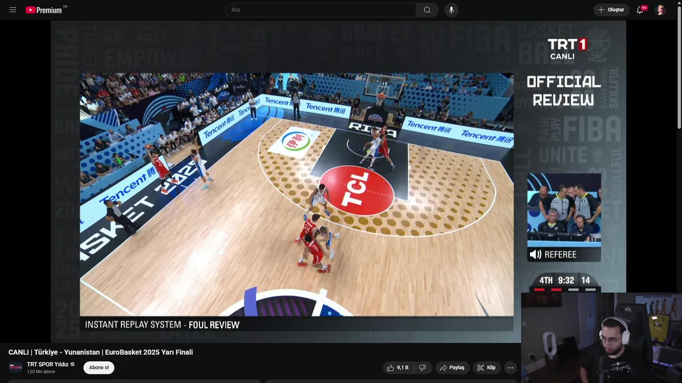This screenshot has height=383, width=682.
Task: Open more actions three-dot menu
Action: click(510, 368)
